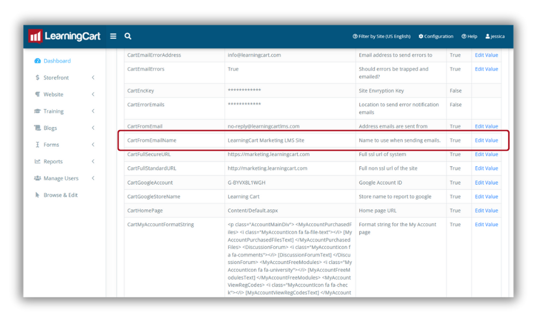
Task: Click the LearningCart logo
Action: 64,36
